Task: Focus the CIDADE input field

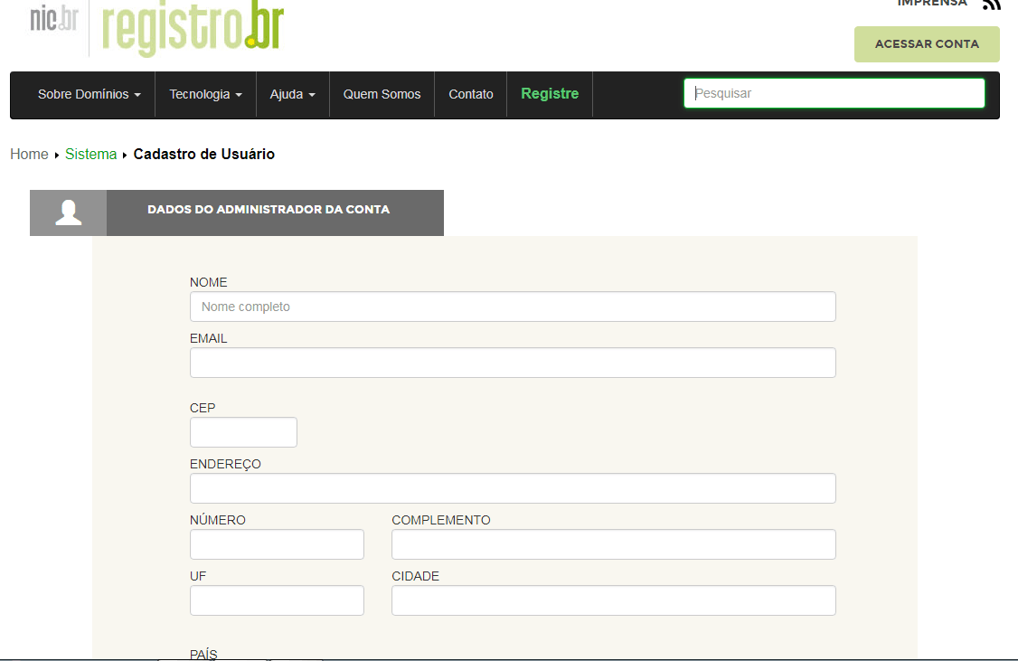Action: [x=614, y=600]
